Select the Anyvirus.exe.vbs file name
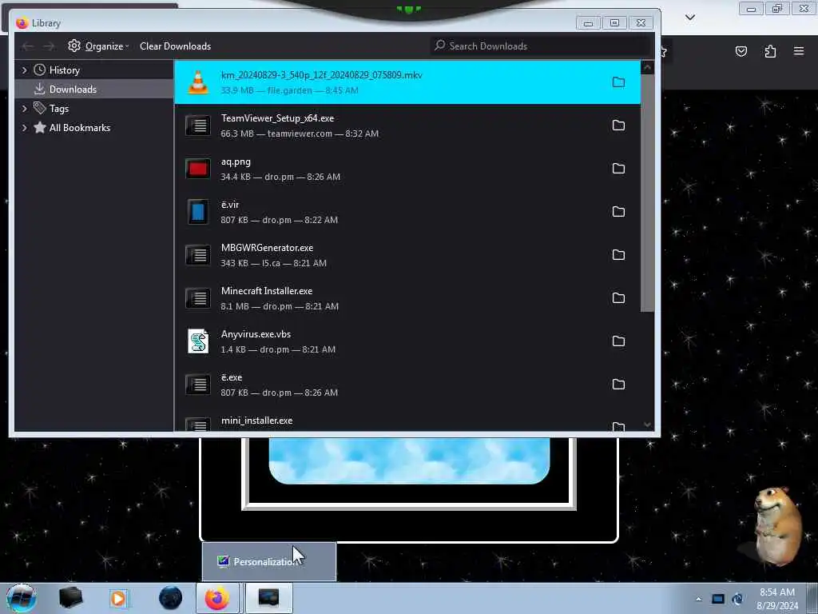 (256, 334)
